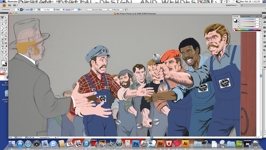Open the Window menu
This screenshot has height=150, width=266.
[74, 2]
